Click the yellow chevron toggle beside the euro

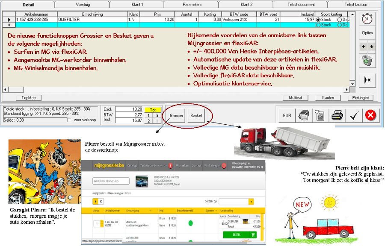[95, 202]
